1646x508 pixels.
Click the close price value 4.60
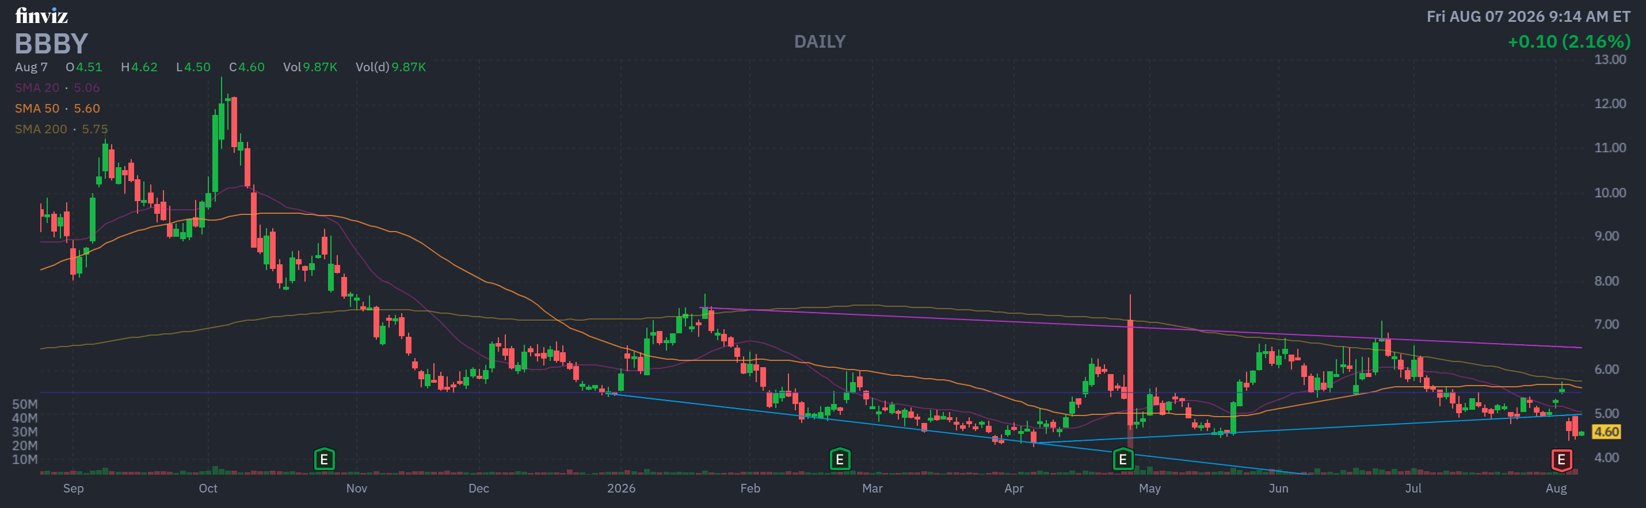pos(252,67)
